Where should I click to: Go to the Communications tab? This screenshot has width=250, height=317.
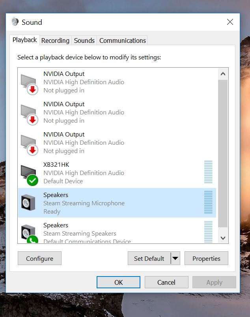tap(123, 41)
